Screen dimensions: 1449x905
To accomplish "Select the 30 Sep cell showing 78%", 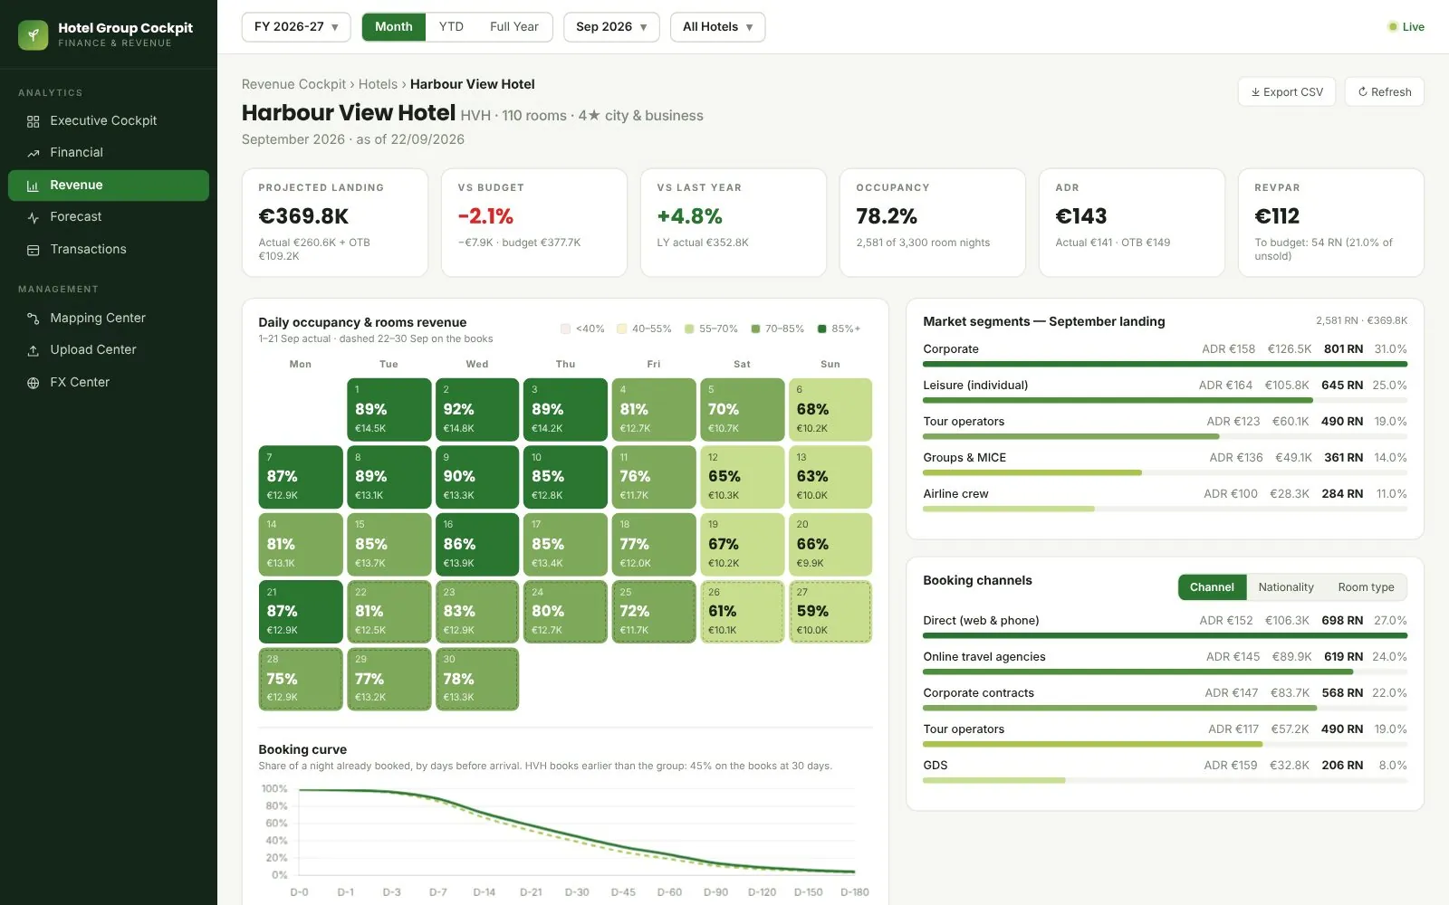I will [x=477, y=680].
